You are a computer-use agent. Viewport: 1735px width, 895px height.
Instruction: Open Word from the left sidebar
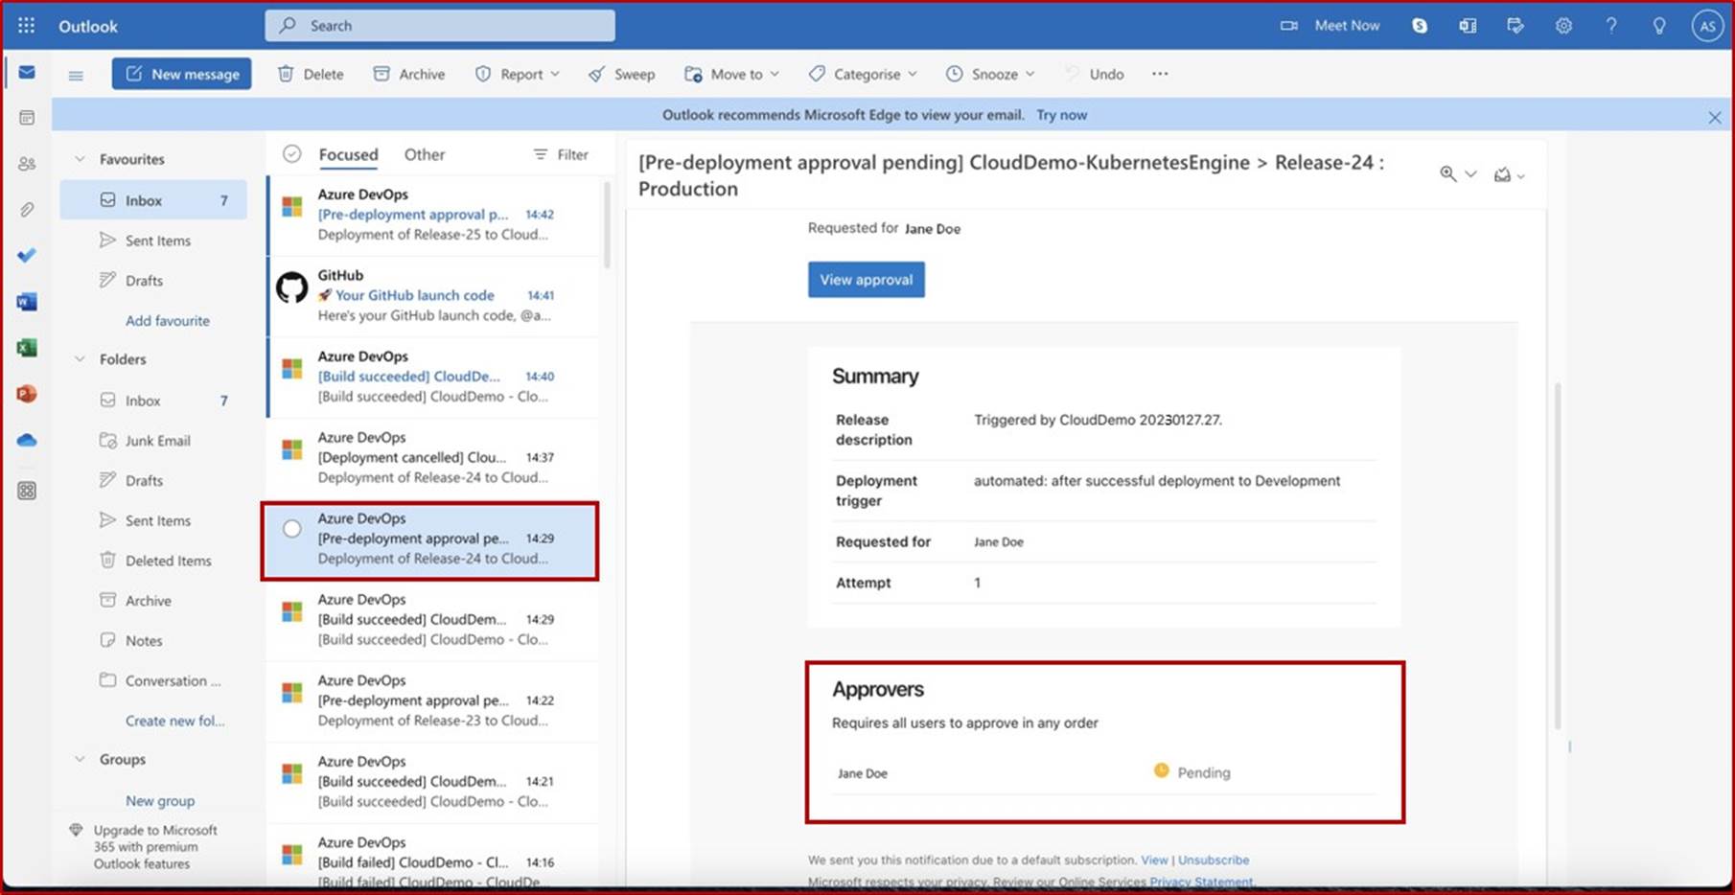(26, 301)
